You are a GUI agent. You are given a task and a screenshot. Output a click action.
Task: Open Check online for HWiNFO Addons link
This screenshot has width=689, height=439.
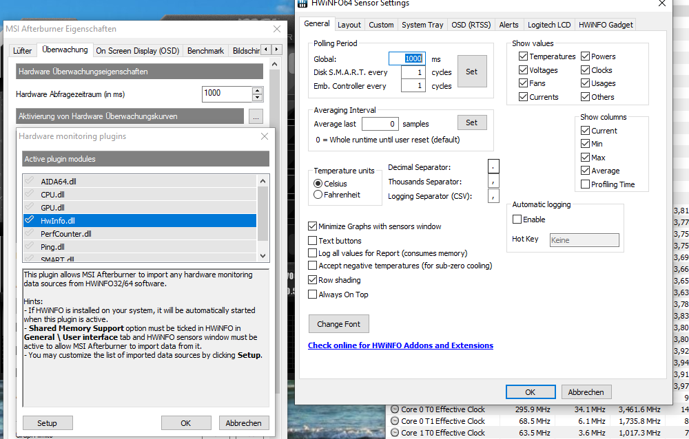(400, 345)
